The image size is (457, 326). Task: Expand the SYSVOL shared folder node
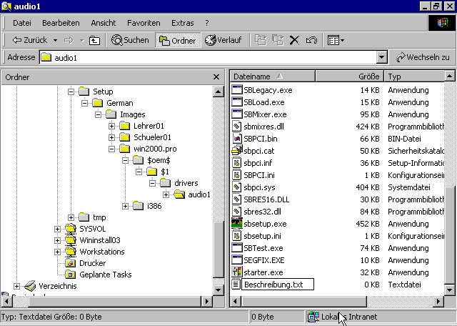[x=57, y=229]
